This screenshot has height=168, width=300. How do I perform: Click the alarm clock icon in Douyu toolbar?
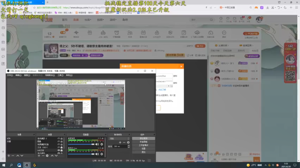coord(117,33)
